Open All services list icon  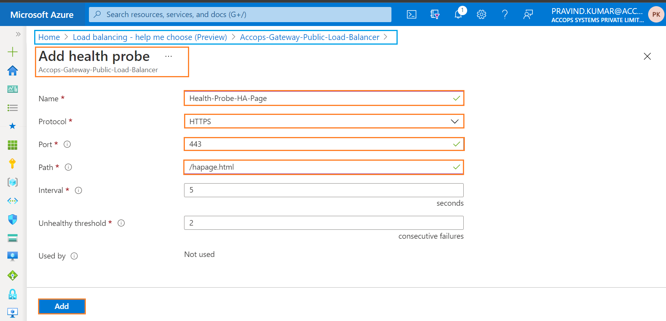pyautogui.click(x=12, y=108)
